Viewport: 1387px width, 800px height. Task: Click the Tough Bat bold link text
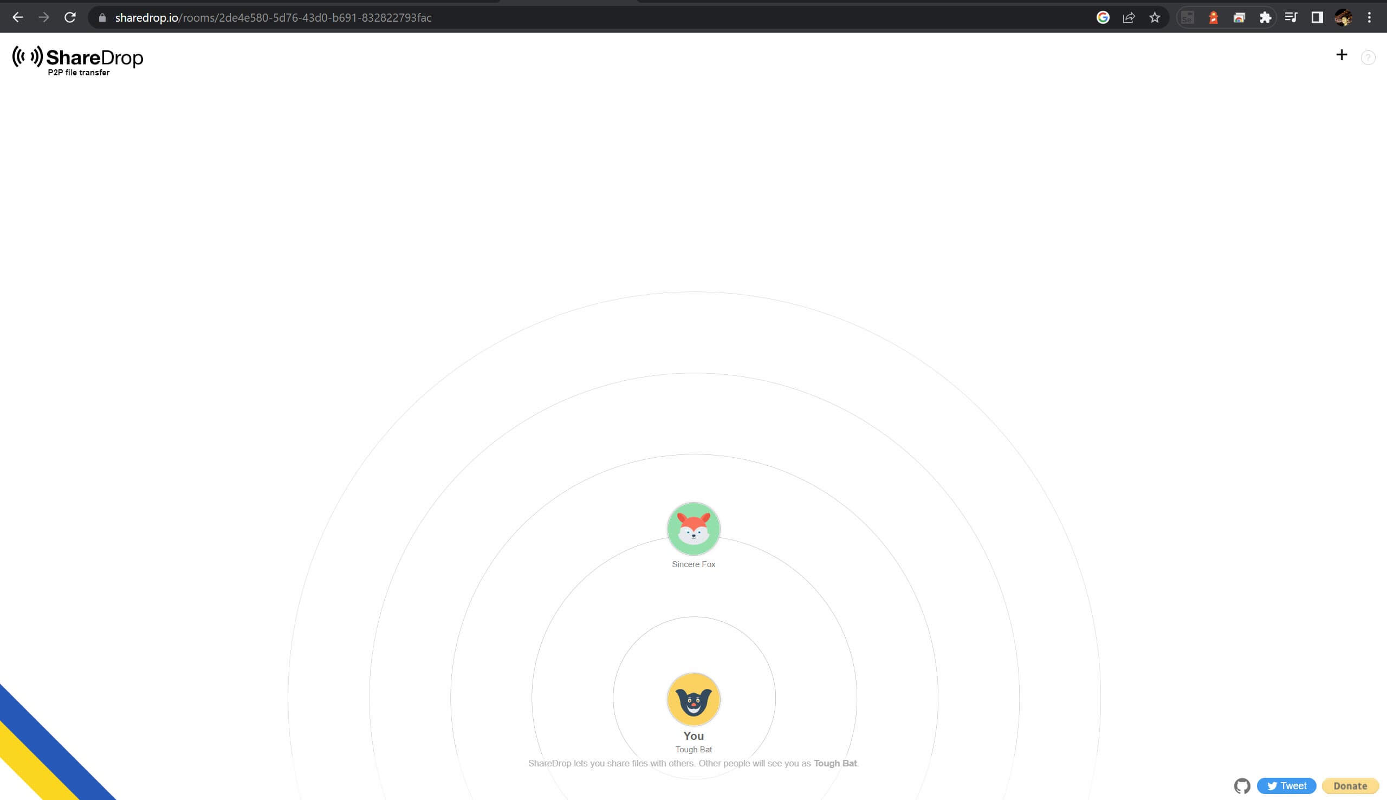click(x=835, y=763)
